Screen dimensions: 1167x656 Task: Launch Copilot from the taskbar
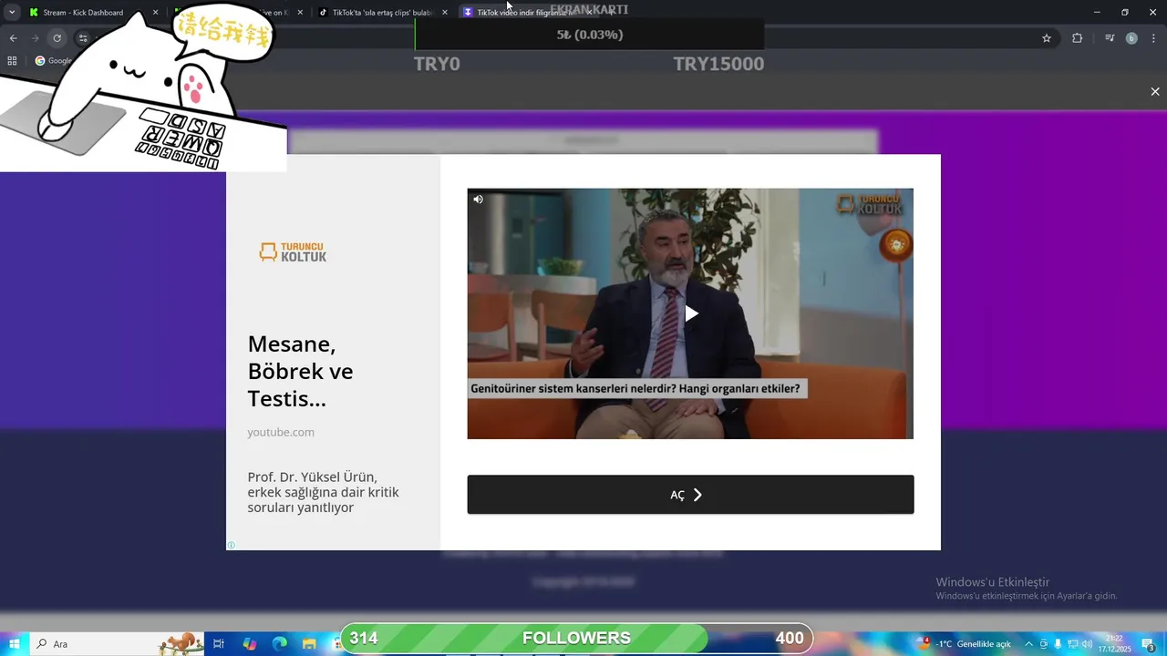(x=250, y=644)
